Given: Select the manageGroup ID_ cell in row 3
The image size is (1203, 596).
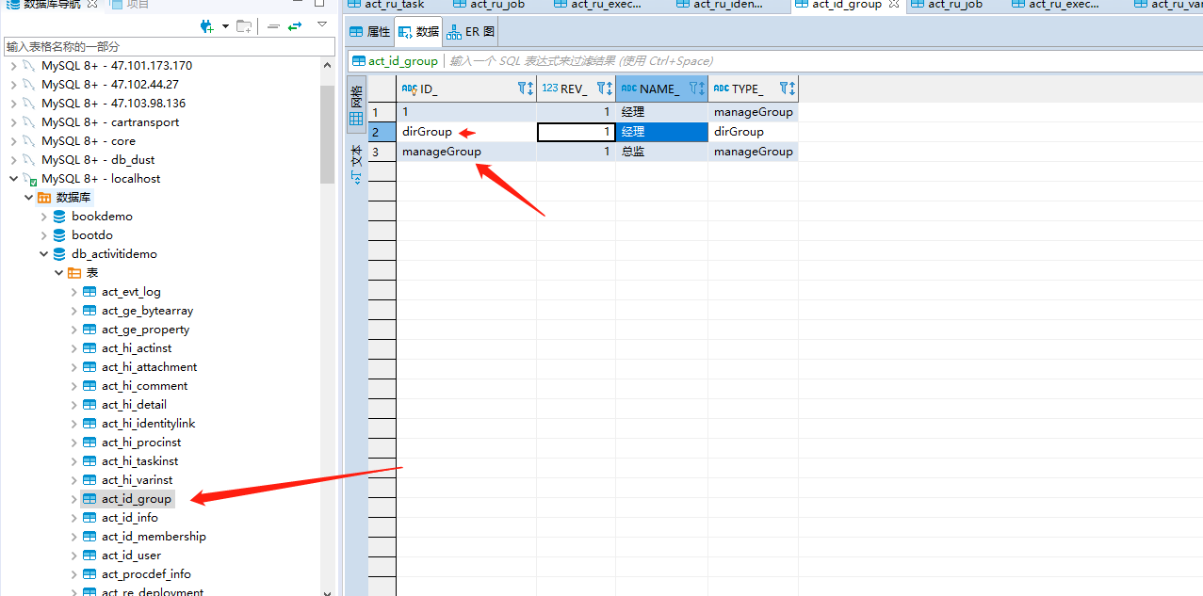Looking at the screenshot, I should pos(466,152).
